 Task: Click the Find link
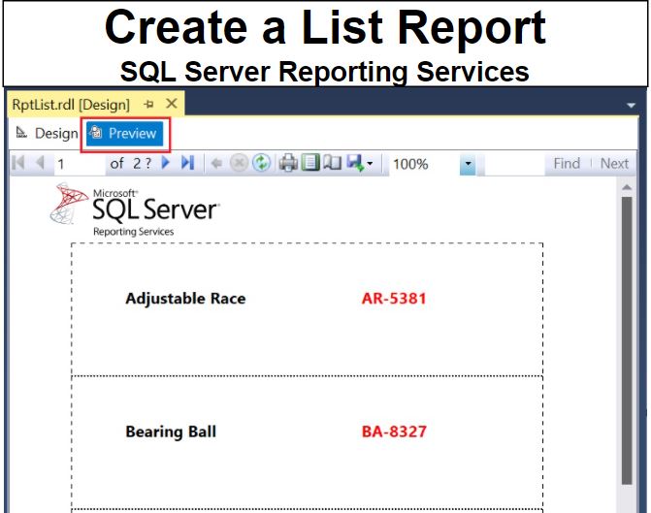(567, 164)
